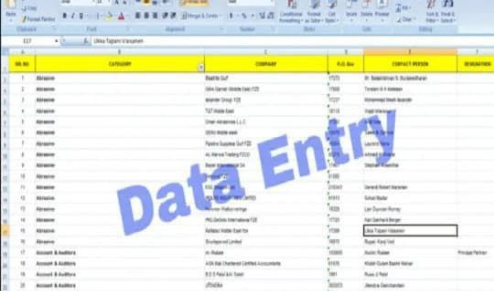This screenshot has height=296, width=494.
Task: Toggle italic formatting
Action: pyautogui.click(x=73, y=15)
